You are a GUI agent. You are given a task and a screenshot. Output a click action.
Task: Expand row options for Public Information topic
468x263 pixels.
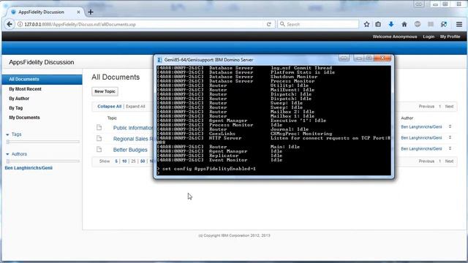(x=450, y=126)
